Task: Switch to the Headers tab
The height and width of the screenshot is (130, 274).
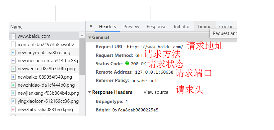Action: 107,27
